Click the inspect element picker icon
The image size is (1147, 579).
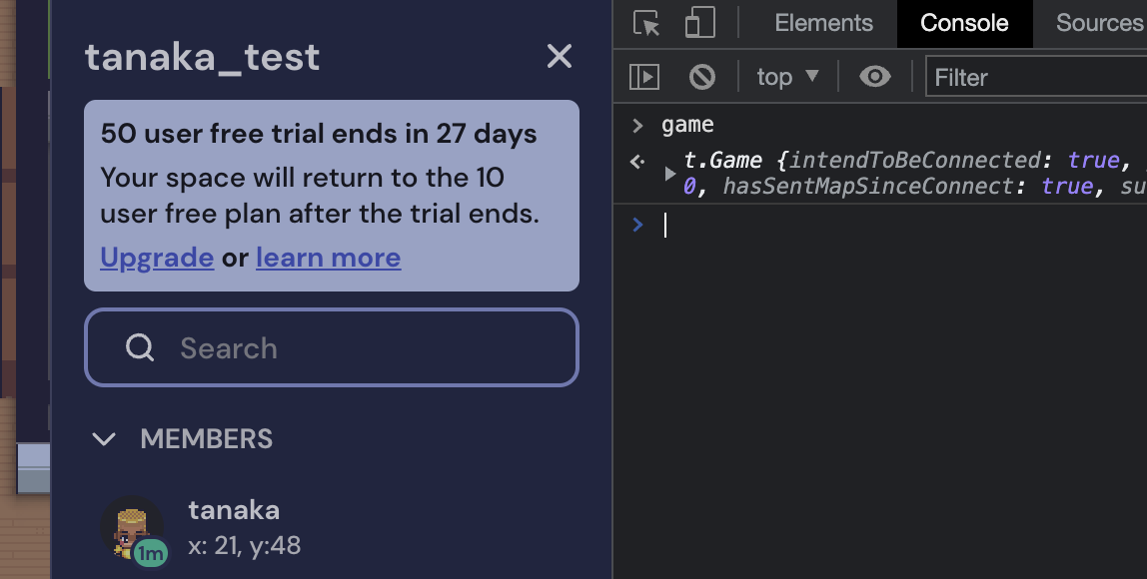click(647, 23)
